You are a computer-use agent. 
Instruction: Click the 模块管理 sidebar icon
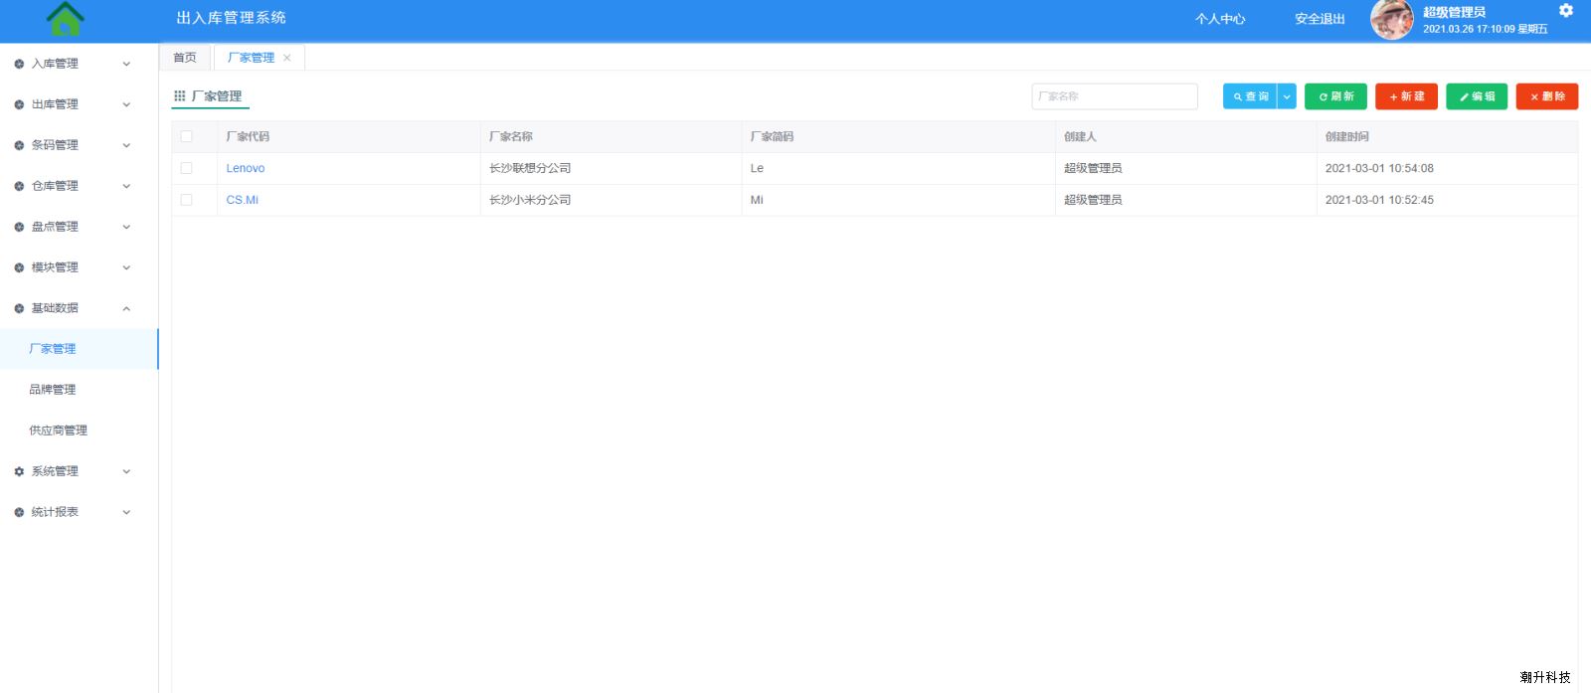(19, 267)
